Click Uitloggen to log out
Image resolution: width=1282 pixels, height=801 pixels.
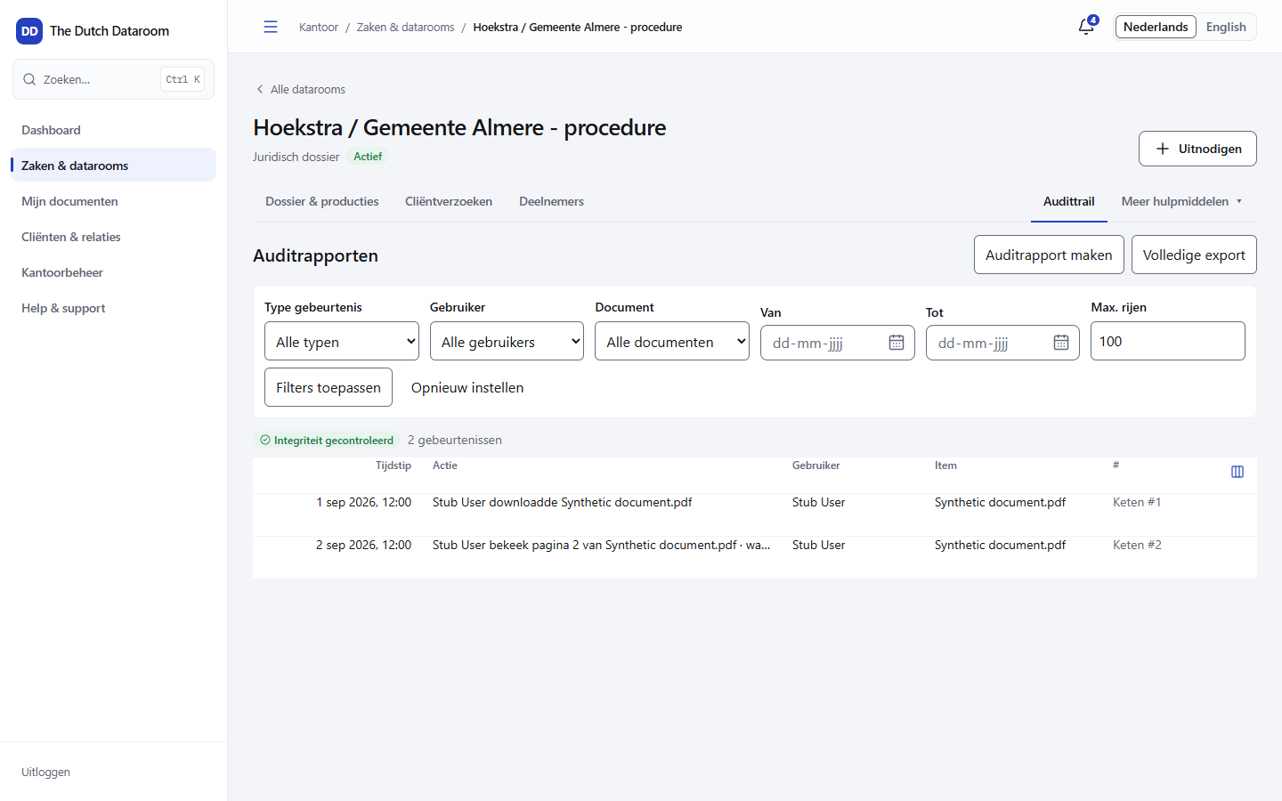(x=45, y=772)
